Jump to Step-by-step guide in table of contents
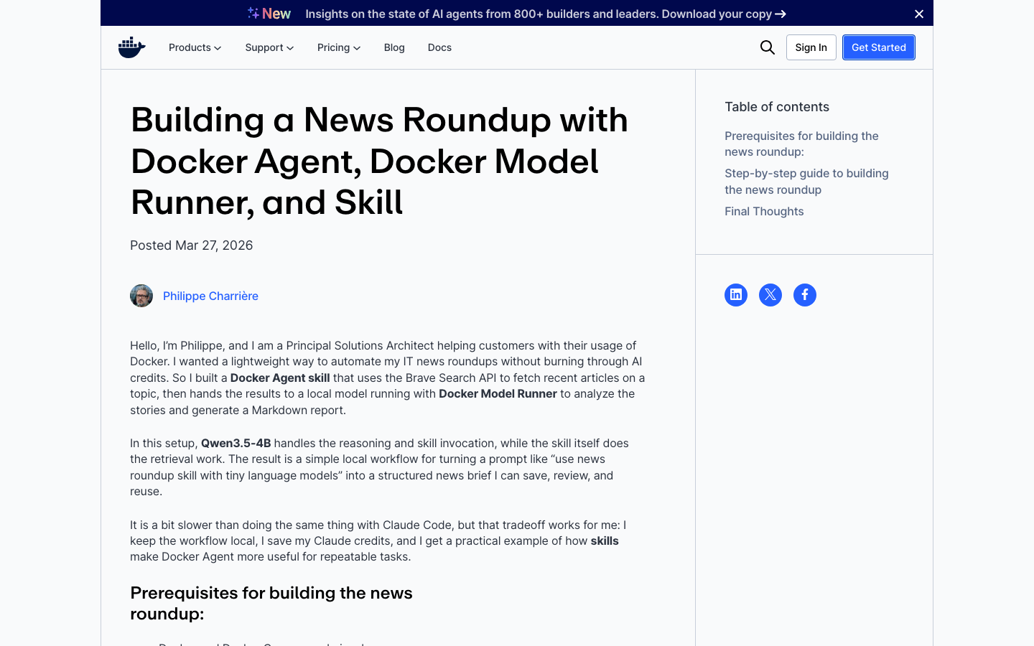The image size is (1034, 646). (x=806, y=182)
